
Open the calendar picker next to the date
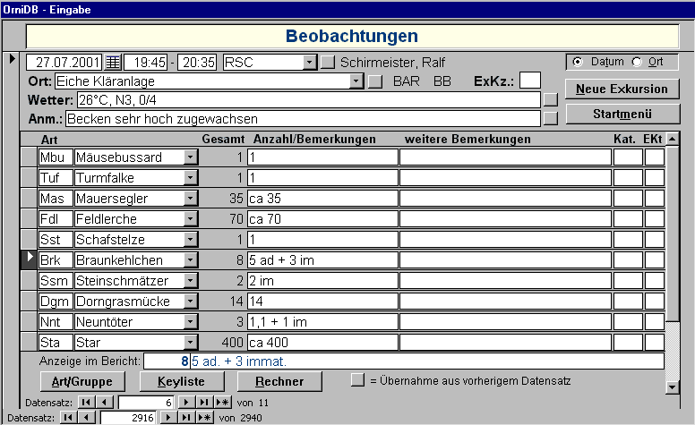(x=113, y=63)
